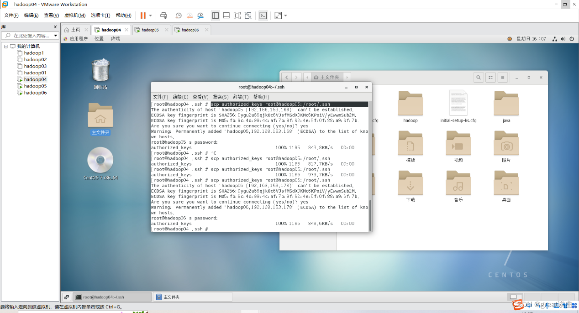Open the 应用程序 menu in CentOS
The height and width of the screenshot is (313, 579).
[75, 39]
